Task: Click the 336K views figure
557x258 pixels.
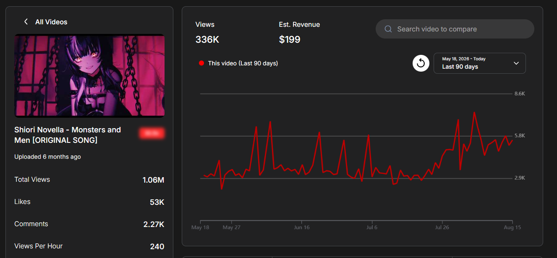Action: click(207, 40)
